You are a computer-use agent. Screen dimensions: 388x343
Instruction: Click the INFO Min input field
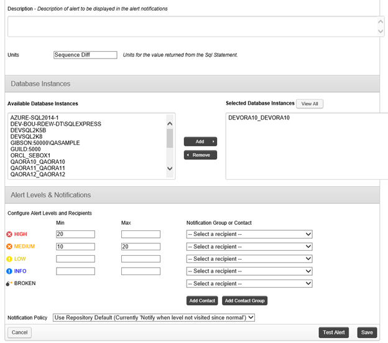tap(75, 271)
